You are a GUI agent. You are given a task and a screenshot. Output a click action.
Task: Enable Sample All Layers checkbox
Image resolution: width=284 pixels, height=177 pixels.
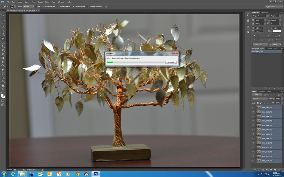click(88, 7)
